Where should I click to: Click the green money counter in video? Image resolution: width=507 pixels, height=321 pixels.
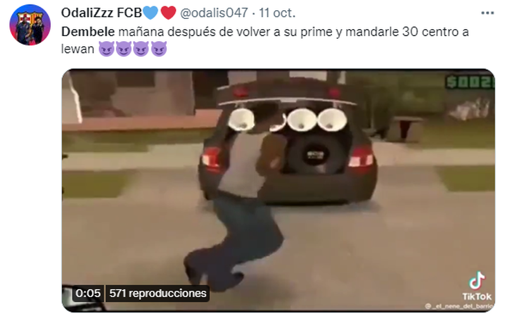470,82
